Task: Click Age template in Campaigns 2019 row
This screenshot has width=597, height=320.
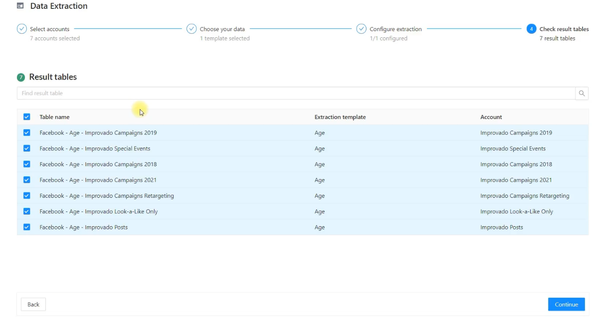Action: coord(320,133)
